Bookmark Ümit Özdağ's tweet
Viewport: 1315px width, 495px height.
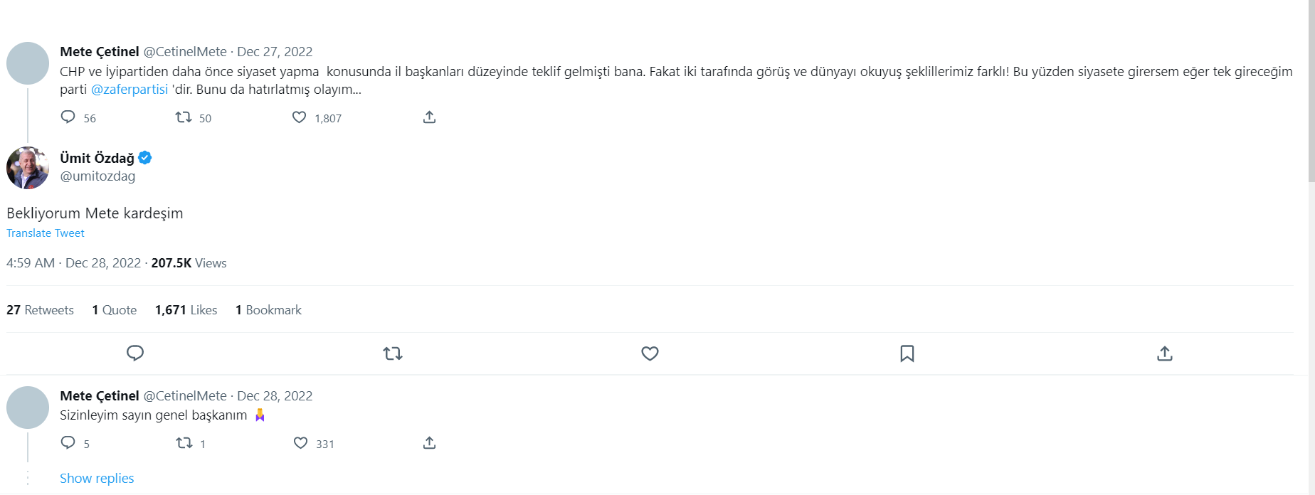pos(907,353)
